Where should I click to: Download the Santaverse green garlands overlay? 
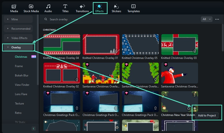click(155, 79)
